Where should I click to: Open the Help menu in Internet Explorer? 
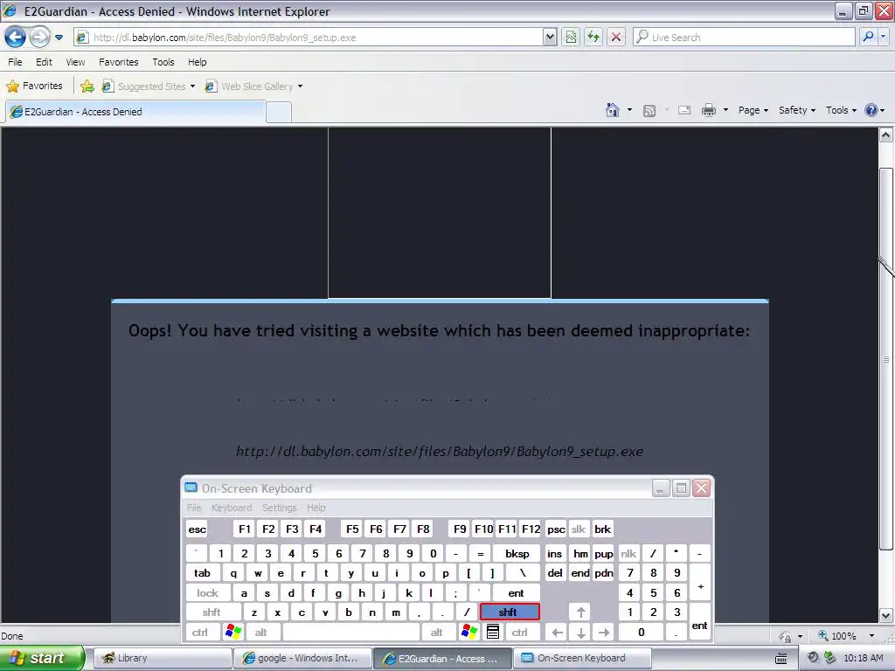pos(198,62)
